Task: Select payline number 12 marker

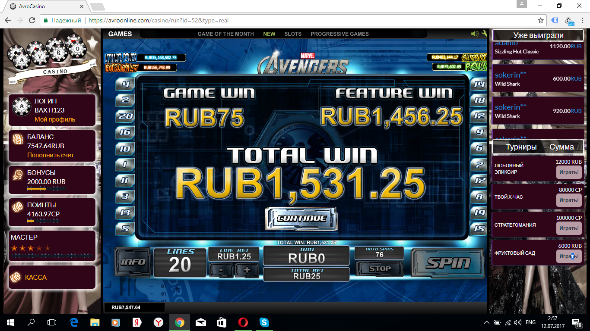Action: 479,116
